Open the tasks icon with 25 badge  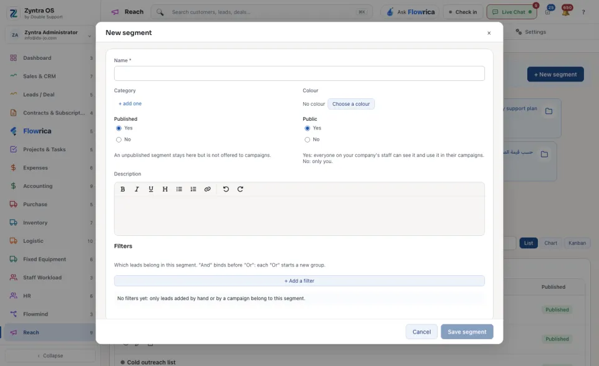pyautogui.click(x=548, y=12)
